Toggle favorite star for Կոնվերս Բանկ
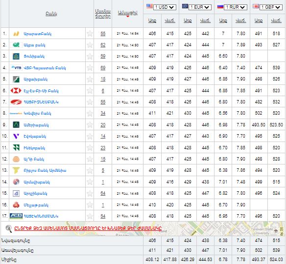The width and height of the screenshot is (286, 264). [x=90, y=113]
